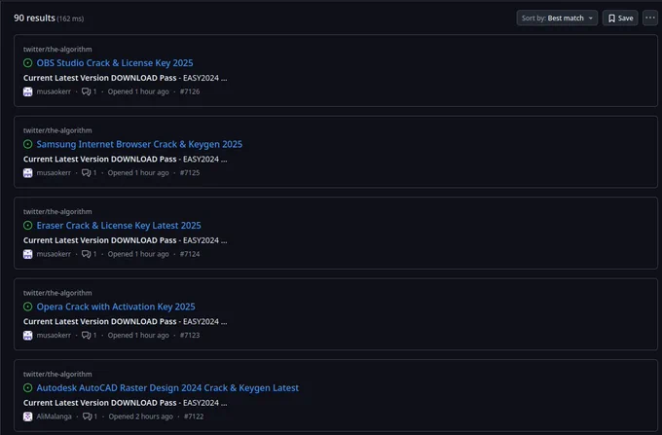Open AliMalanga profile from issue #7122
662x435 pixels.
(55, 417)
